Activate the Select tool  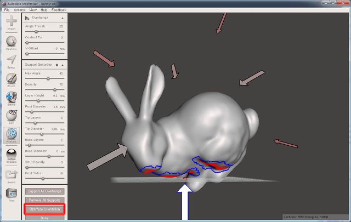[12, 61]
